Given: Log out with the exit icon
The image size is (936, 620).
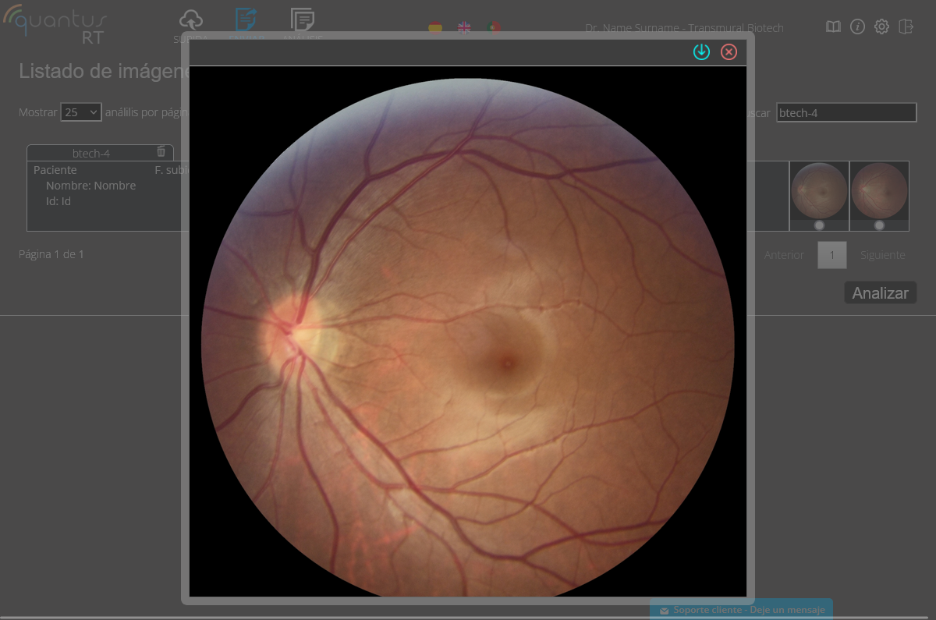Looking at the screenshot, I should [x=906, y=27].
